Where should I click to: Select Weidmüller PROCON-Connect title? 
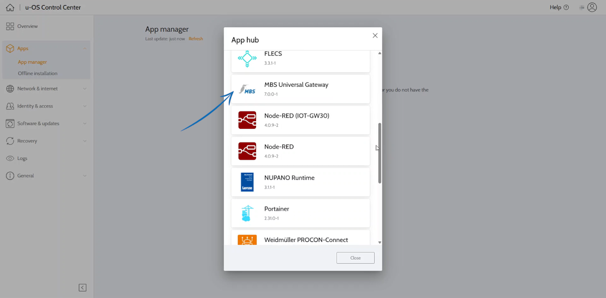306,240
